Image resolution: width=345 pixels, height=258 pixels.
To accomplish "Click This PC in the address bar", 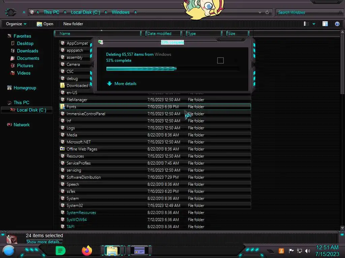I will coord(51,12).
